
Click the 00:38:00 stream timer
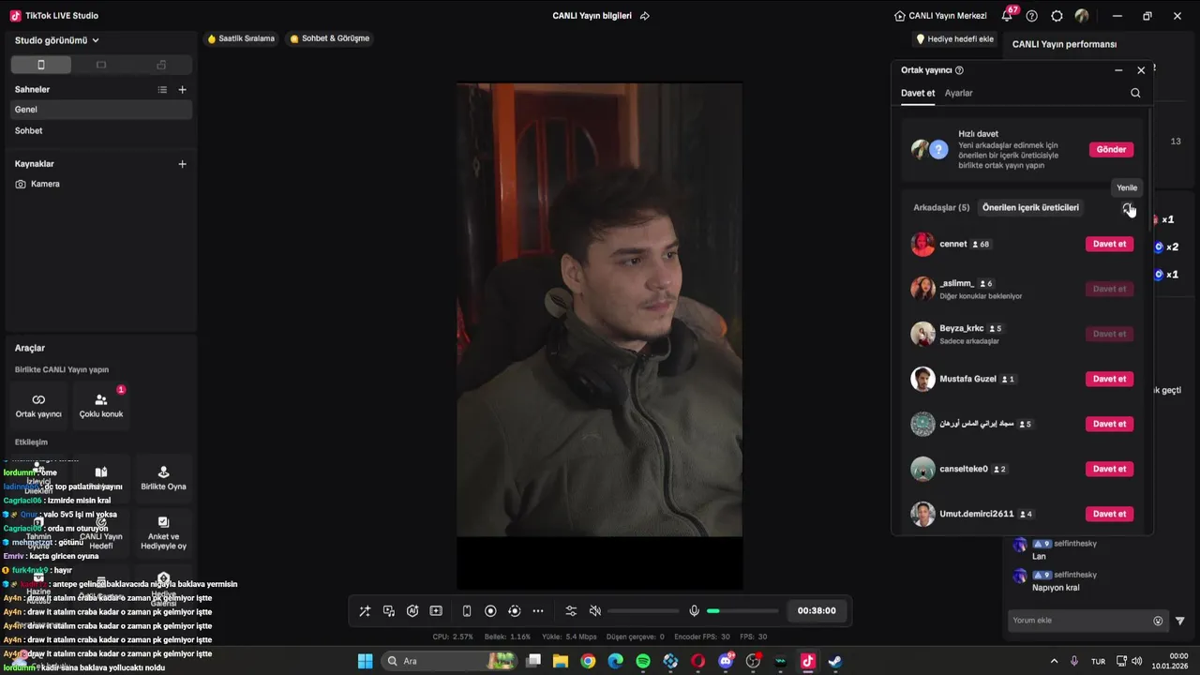point(817,610)
